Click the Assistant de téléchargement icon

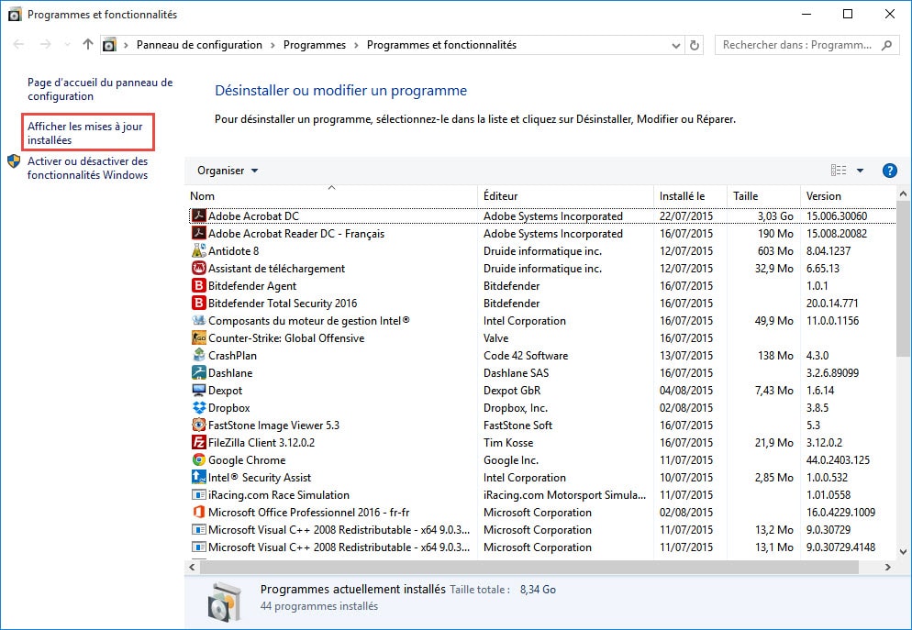click(x=199, y=268)
